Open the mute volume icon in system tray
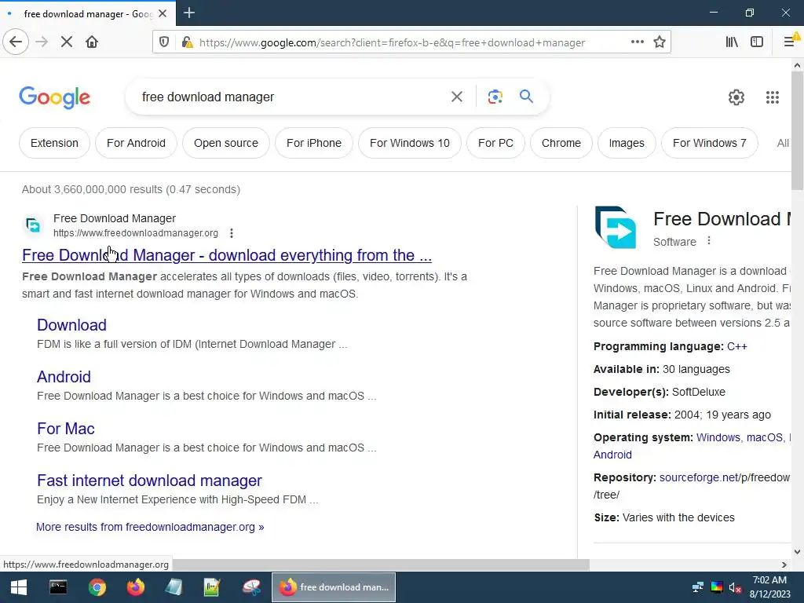The width and height of the screenshot is (804, 603). click(x=735, y=587)
